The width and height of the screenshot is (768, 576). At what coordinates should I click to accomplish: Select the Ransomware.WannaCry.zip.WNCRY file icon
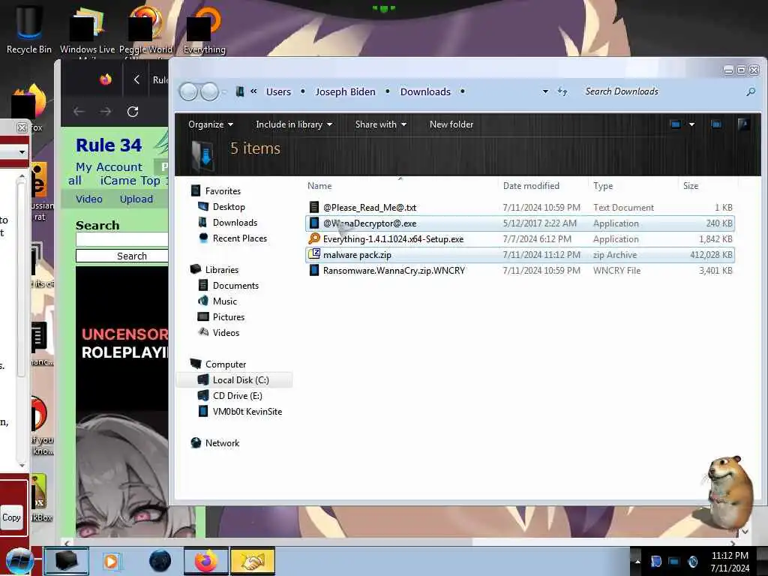[x=314, y=270]
